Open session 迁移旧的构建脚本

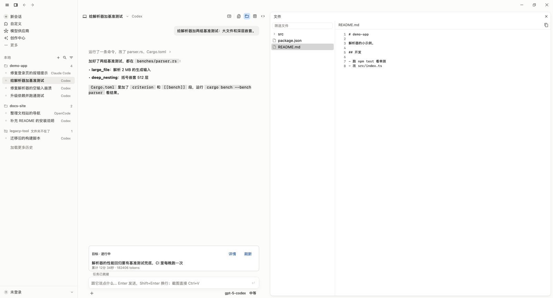tap(38, 138)
